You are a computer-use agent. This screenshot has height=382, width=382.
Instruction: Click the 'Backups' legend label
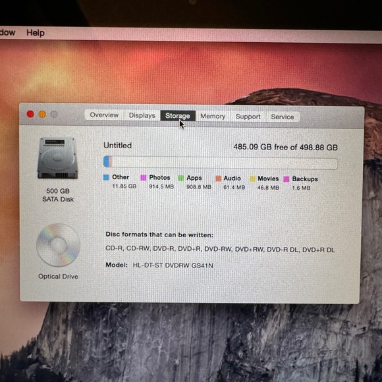click(305, 179)
